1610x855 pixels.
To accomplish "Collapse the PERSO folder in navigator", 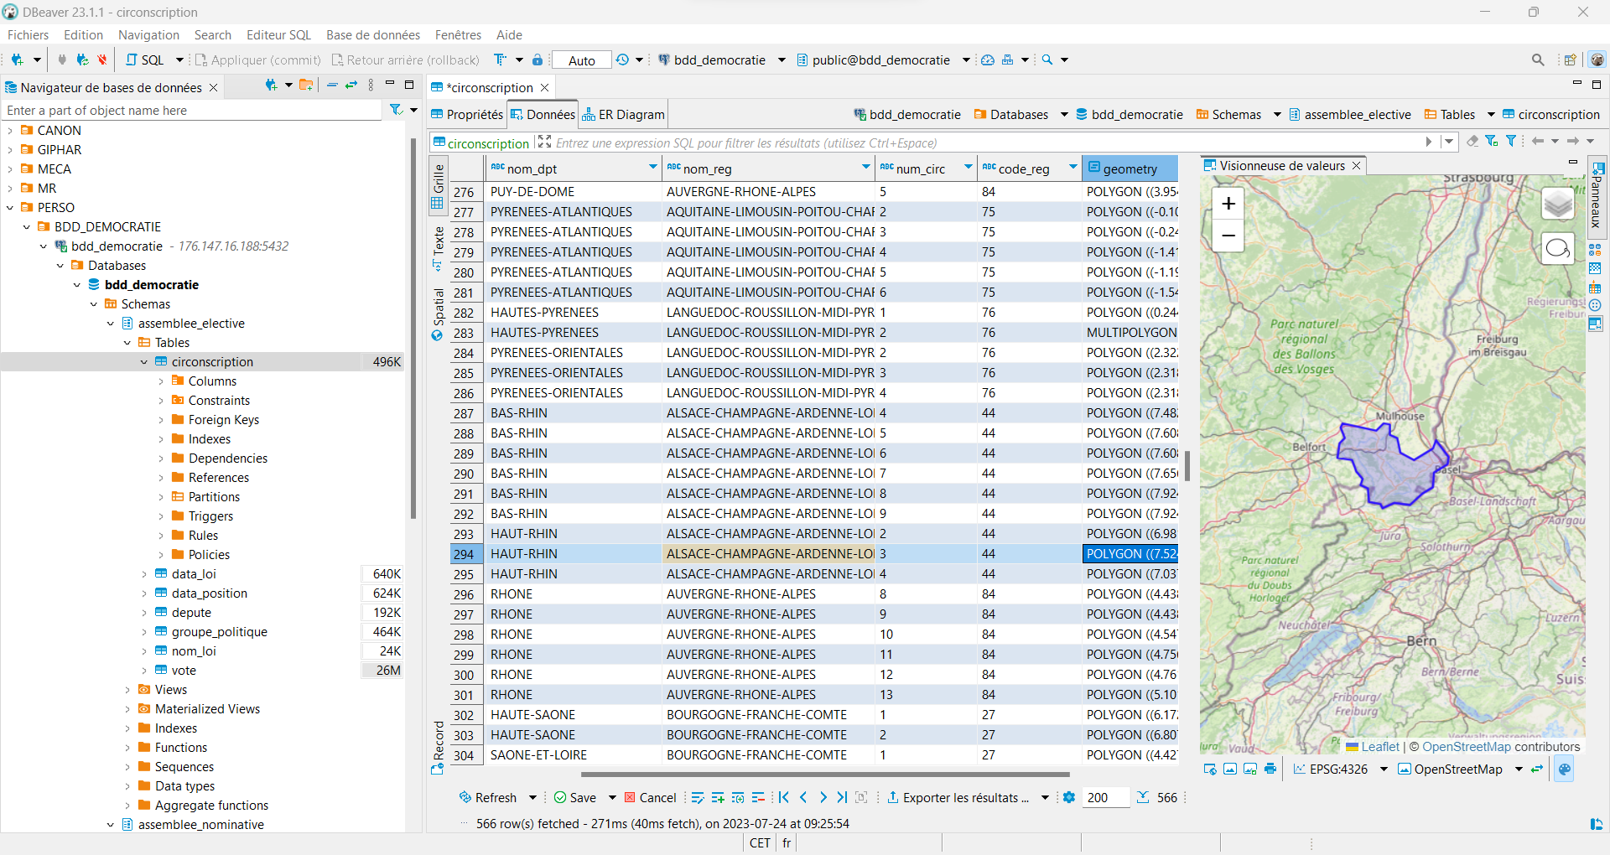I will pyautogui.click(x=10, y=208).
